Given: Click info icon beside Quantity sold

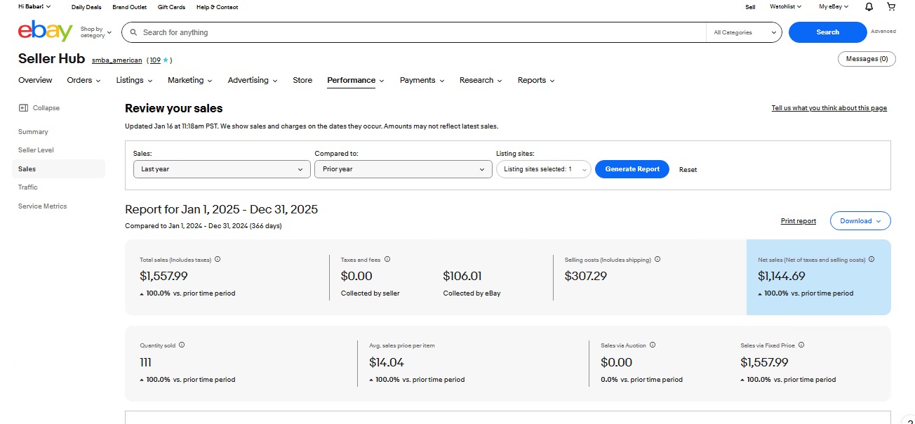Looking at the screenshot, I should pyautogui.click(x=182, y=345).
